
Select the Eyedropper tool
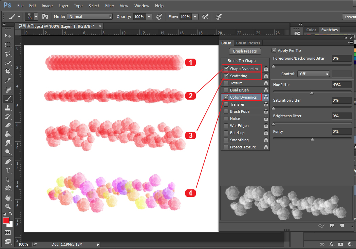[8, 80]
